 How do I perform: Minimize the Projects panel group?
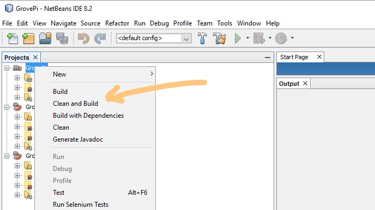(x=268, y=58)
